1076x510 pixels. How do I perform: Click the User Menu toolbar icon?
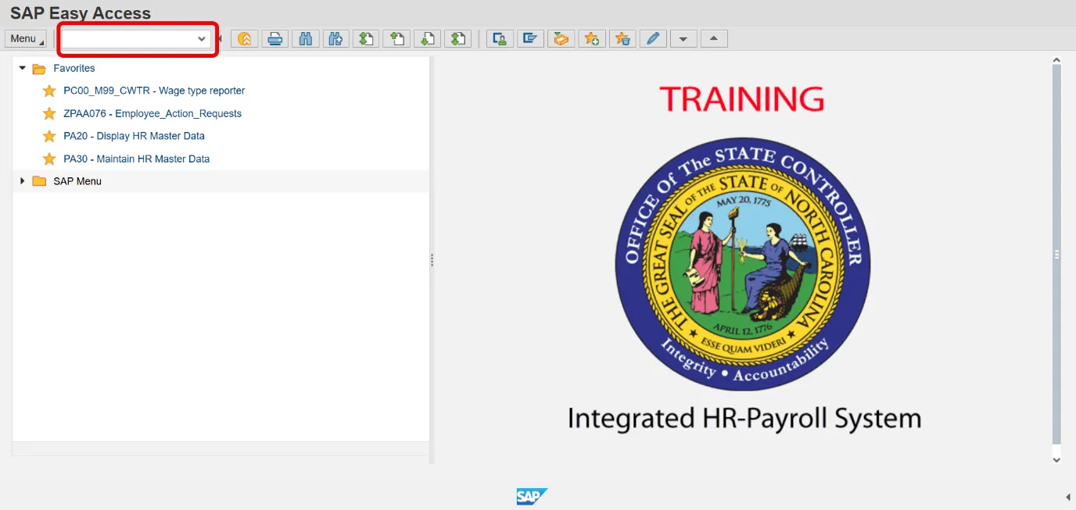500,38
